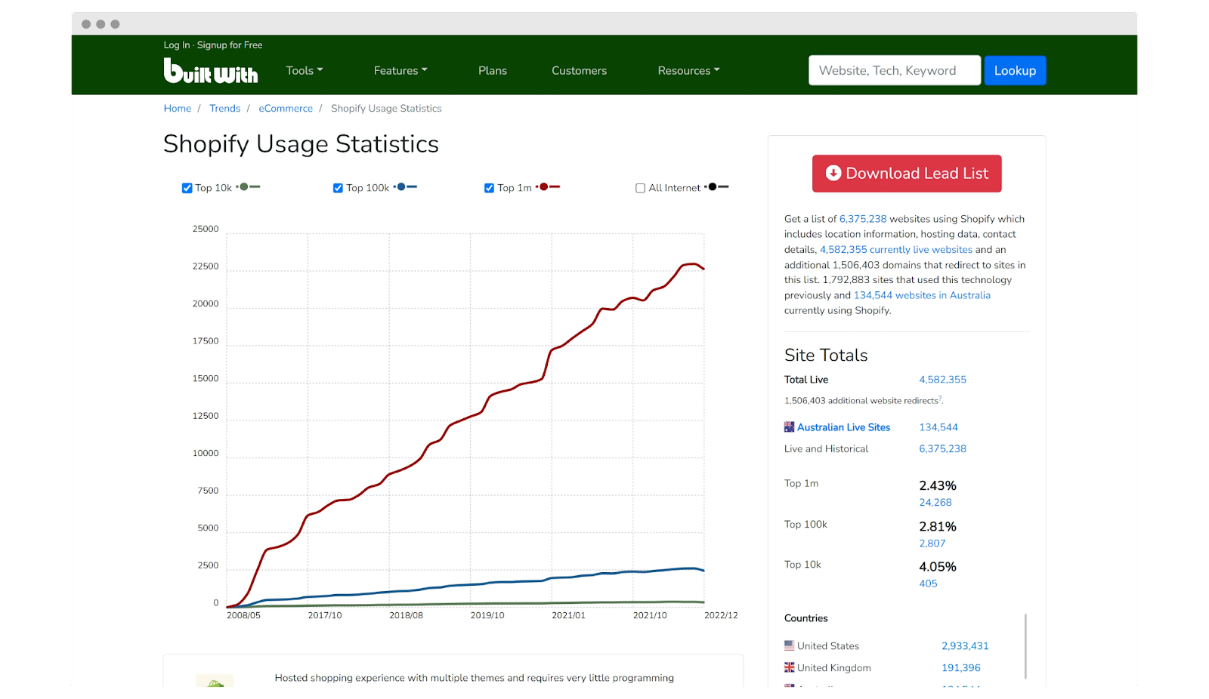Click the Australian Live Sites link

click(843, 427)
